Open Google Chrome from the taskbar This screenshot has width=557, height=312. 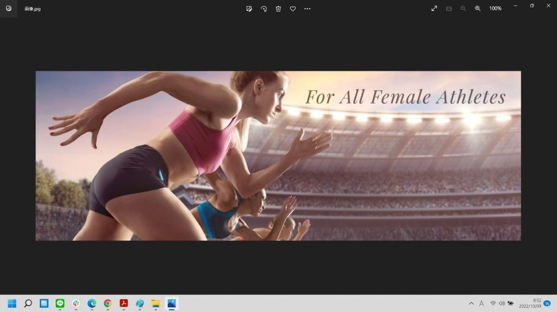point(108,303)
